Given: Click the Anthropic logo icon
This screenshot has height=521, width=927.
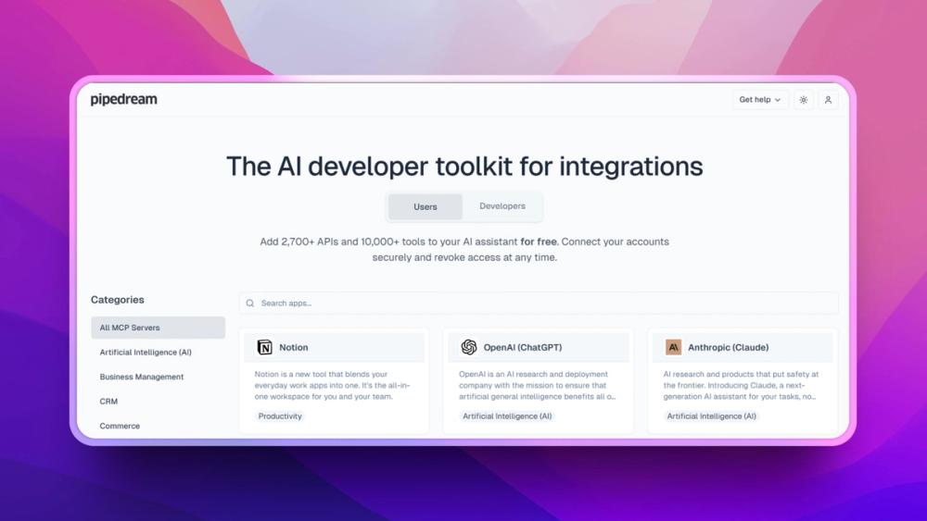Looking at the screenshot, I should (x=673, y=348).
